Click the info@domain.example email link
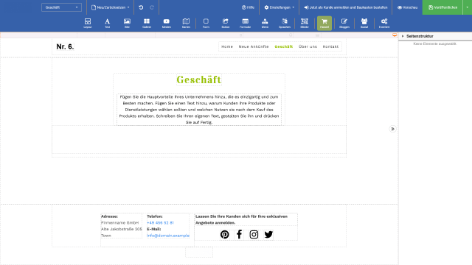The image size is (472, 265). point(168,236)
